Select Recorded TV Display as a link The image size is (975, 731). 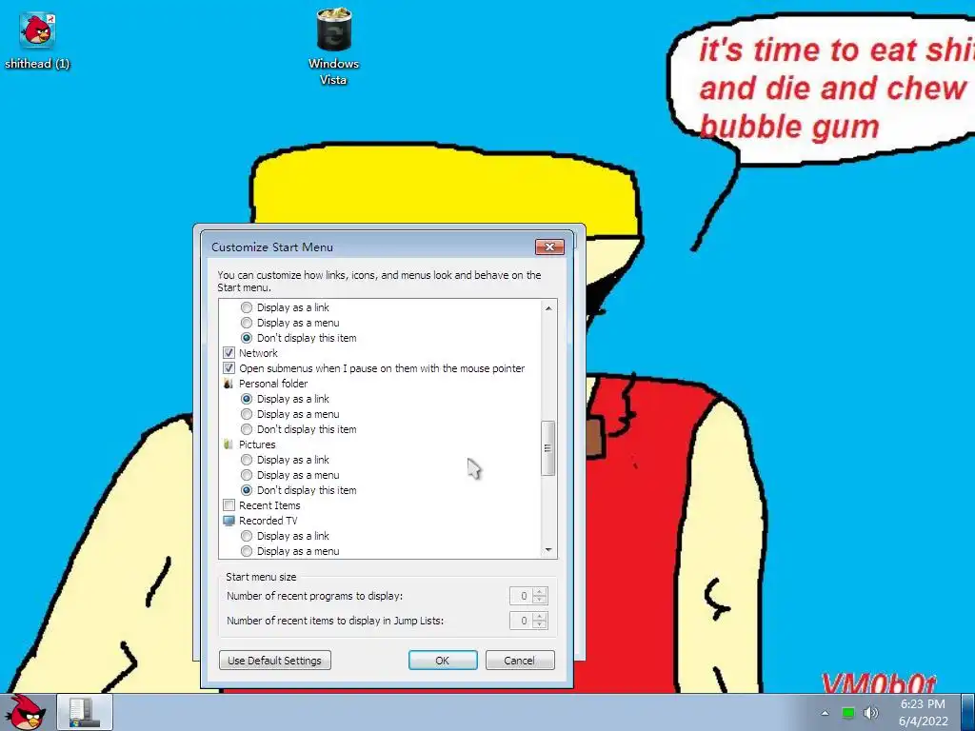[x=247, y=536]
